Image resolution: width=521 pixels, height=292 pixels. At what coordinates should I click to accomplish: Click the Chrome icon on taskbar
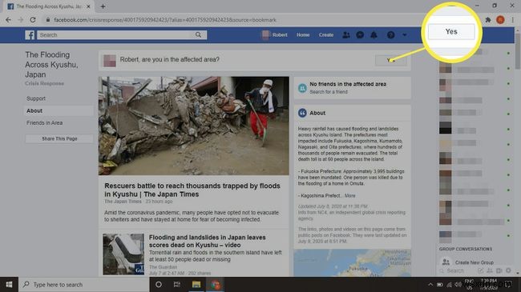click(215, 285)
